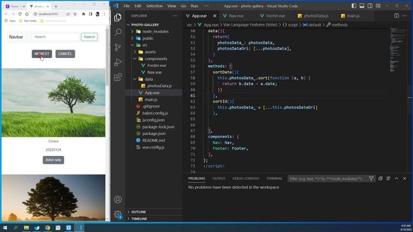The height and width of the screenshot is (232, 413).
Task: Click the NEWEST button on web page
Action: pos(42,53)
